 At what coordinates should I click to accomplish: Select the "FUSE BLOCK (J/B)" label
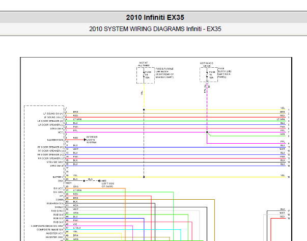(225, 73)
